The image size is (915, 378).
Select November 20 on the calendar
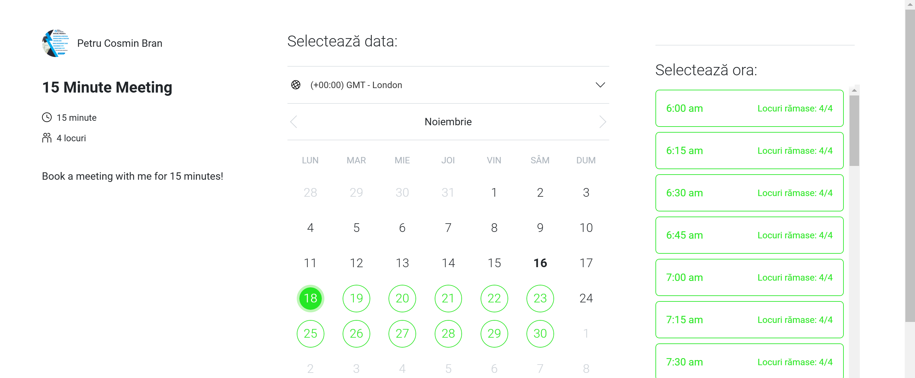402,298
